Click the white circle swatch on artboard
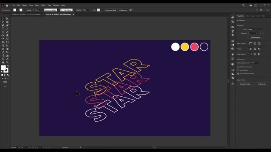271x152 pixels. point(175,47)
